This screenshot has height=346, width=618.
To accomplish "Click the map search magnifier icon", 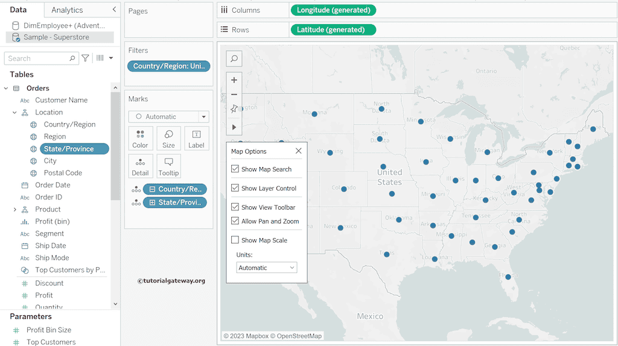I will [234, 58].
